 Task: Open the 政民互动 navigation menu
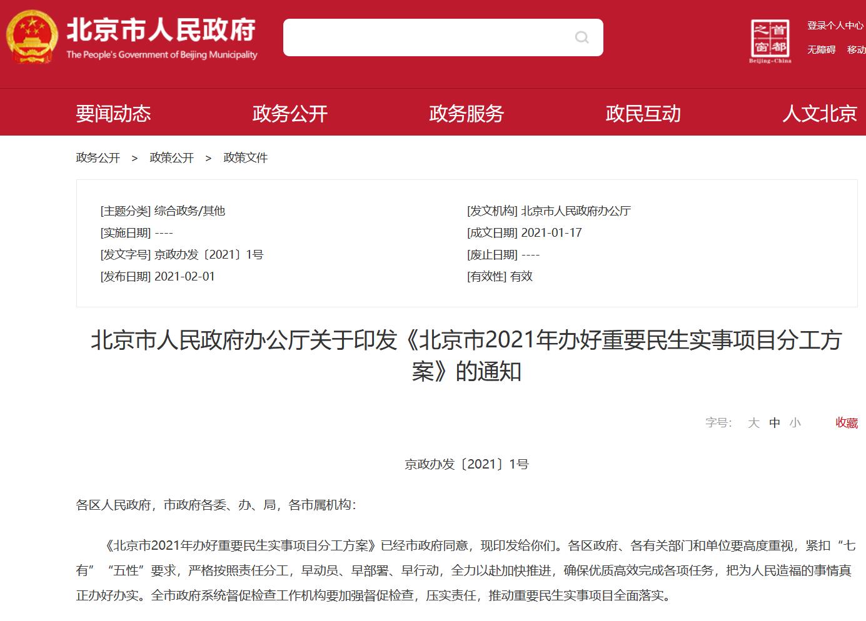(x=643, y=113)
